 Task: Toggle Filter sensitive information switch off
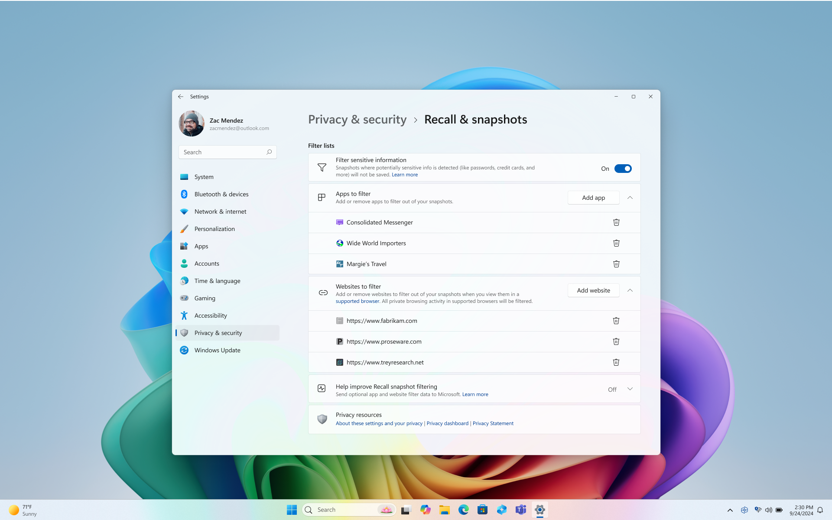click(623, 168)
